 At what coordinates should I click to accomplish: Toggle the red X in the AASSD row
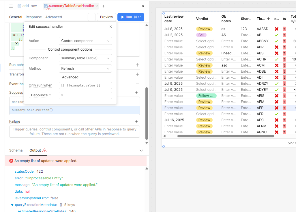point(277,29)
